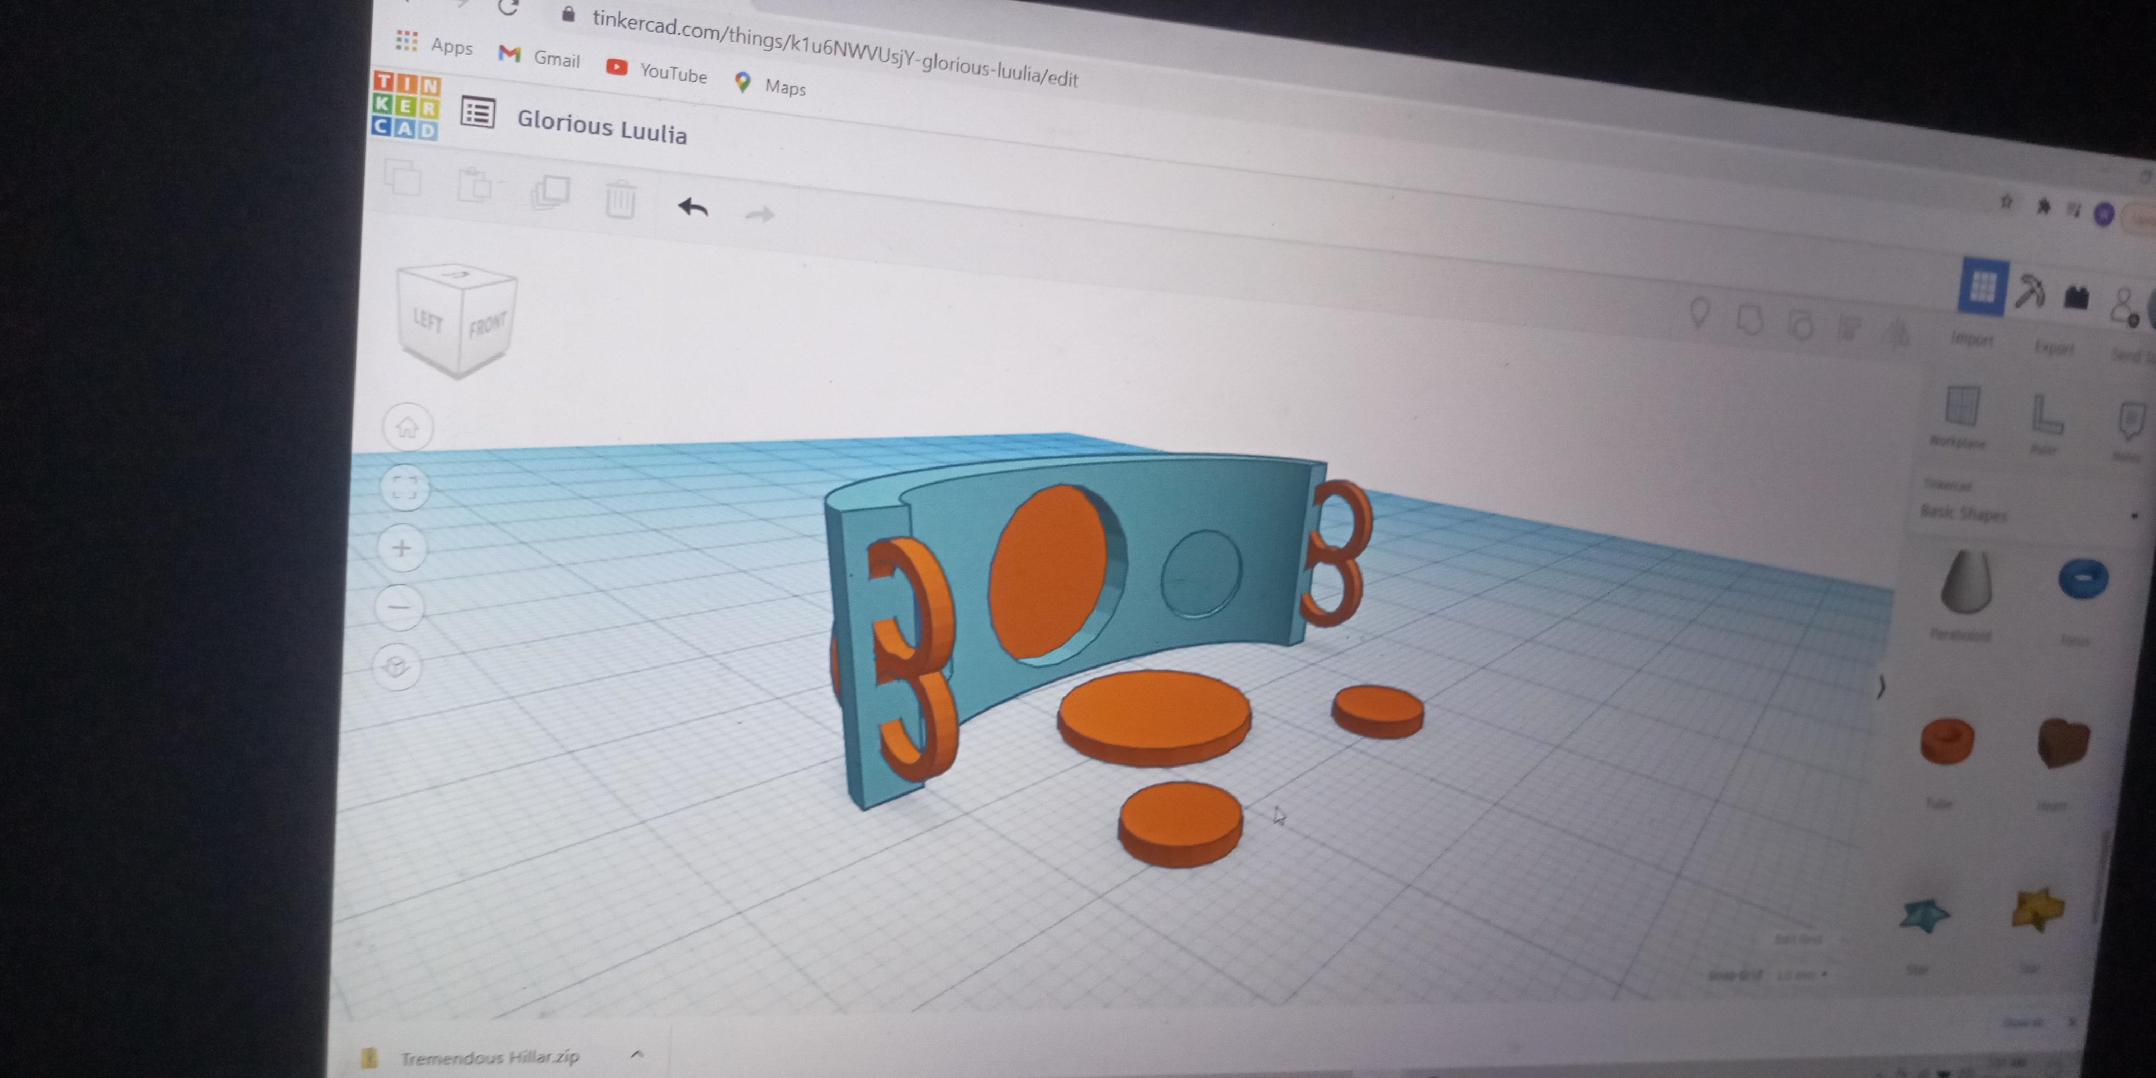Image resolution: width=2156 pixels, height=1078 pixels.
Task: Click the site lock icon in address bar
Action: pyautogui.click(x=569, y=14)
